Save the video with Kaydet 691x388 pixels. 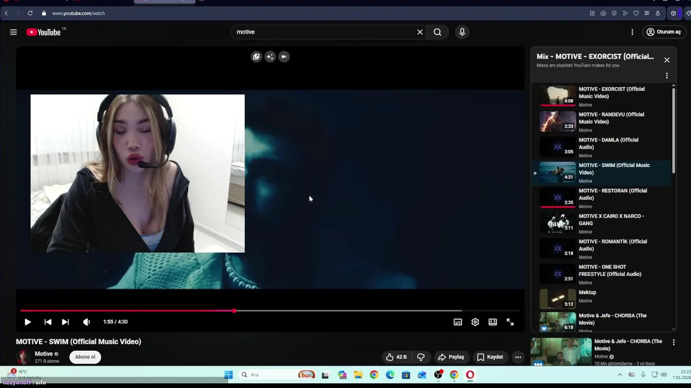(490, 357)
